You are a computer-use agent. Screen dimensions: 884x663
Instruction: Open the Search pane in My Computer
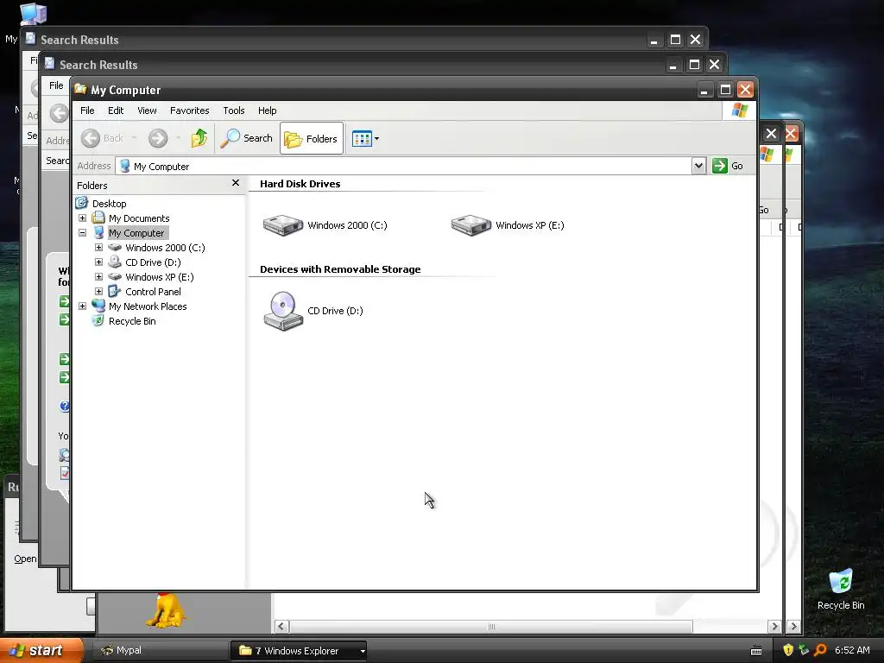pyautogui.click(x=246, y=138)
